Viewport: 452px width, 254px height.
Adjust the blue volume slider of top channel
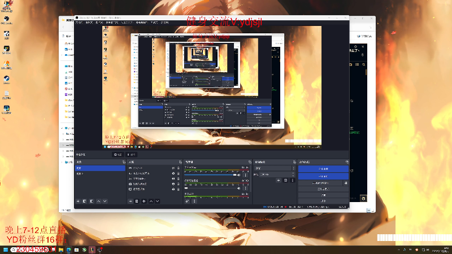210,175
